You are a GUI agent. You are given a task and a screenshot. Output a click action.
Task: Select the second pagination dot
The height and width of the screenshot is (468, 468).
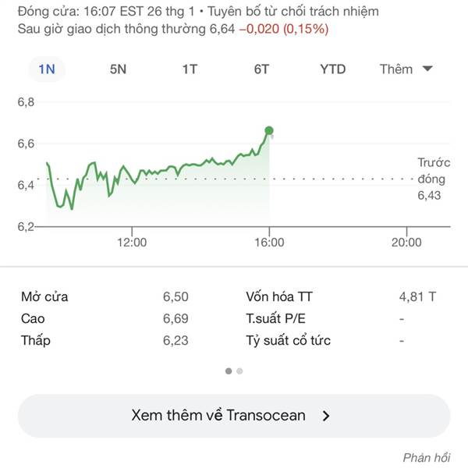click(x=239, y=371)
